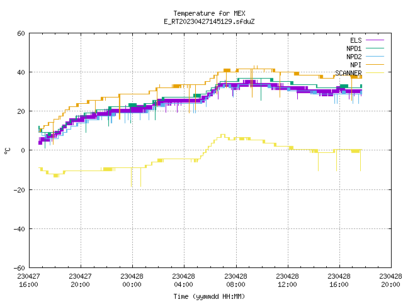This screenshot has height=302, width=403.
Task: Click the 'Time (yymmdd HH:MM)' axis title
Action: click(x=209, y=296)
